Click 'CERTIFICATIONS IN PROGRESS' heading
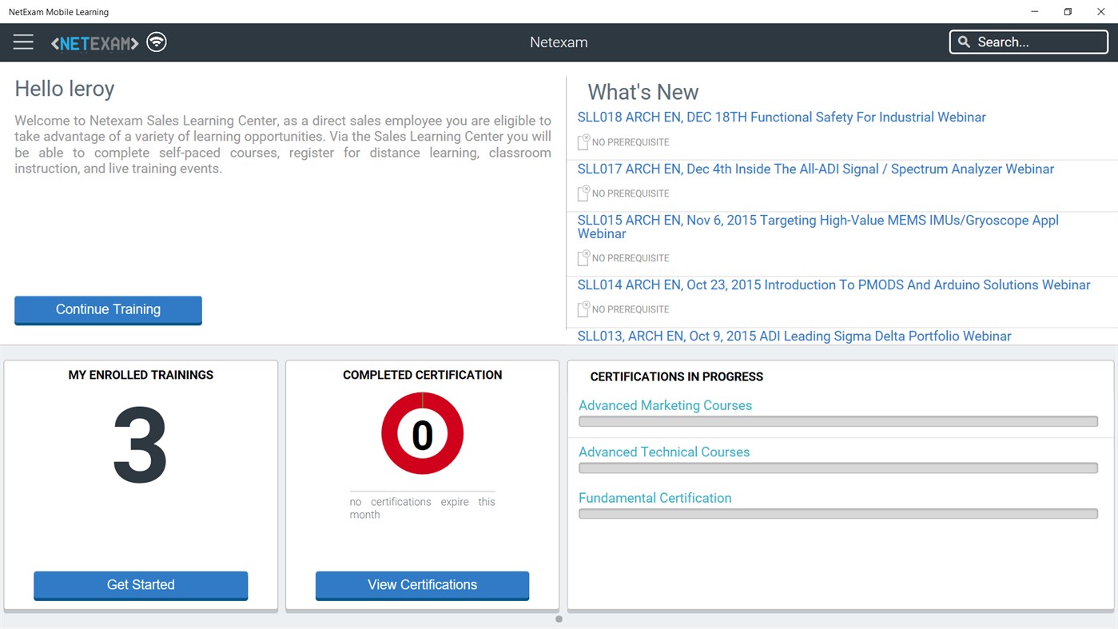This screenshot has height=629, width=1118. coord(677,376)
